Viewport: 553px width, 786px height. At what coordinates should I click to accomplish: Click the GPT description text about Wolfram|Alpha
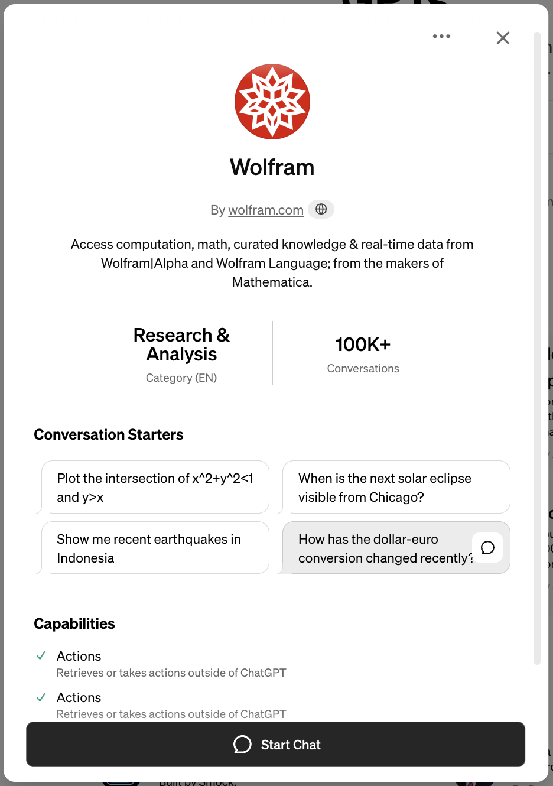pos(272,263)
